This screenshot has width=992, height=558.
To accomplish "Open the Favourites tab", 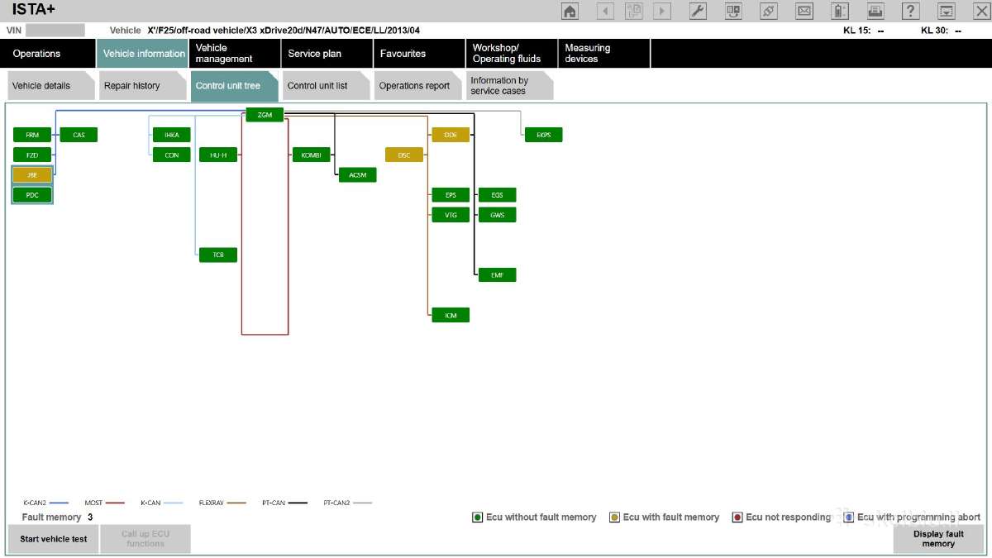I will (418, 53).
